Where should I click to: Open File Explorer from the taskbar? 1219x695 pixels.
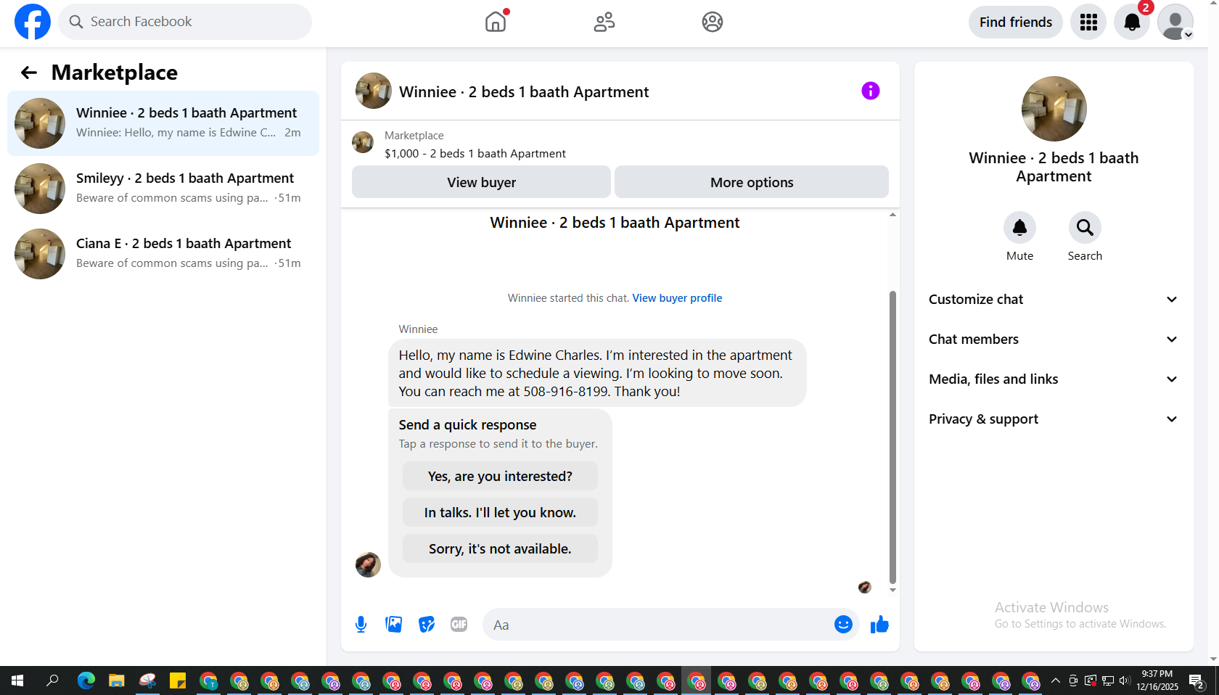tap(117, 680)
